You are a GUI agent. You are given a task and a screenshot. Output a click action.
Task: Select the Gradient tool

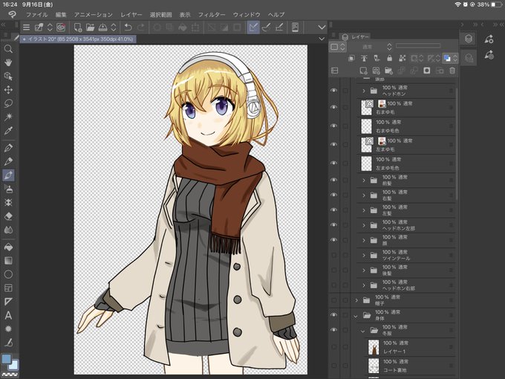(x=8, y=260)
